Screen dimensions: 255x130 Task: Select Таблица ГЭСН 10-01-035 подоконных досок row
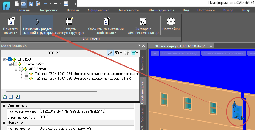(83, 79)
